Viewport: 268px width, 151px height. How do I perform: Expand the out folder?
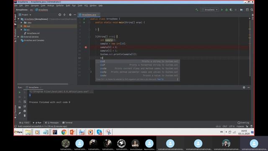(x=21, y=26)
